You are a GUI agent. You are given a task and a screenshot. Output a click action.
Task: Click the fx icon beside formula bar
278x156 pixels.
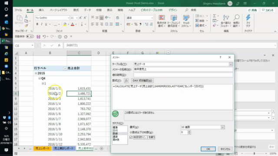pos(59,45)
